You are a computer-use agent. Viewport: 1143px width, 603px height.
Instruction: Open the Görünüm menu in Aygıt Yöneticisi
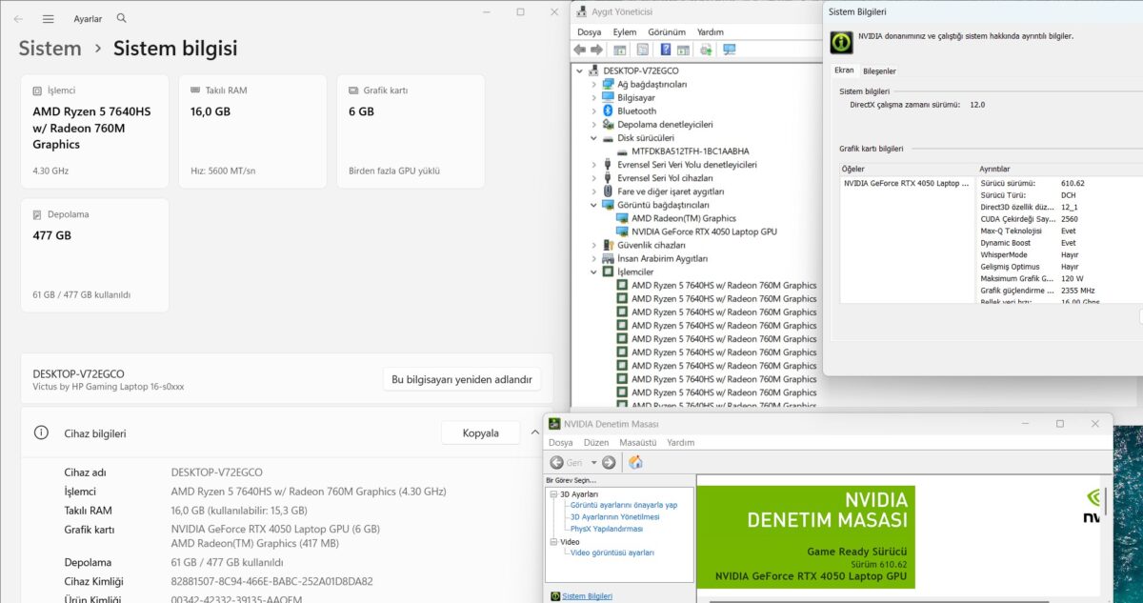[x=667, y=31]
